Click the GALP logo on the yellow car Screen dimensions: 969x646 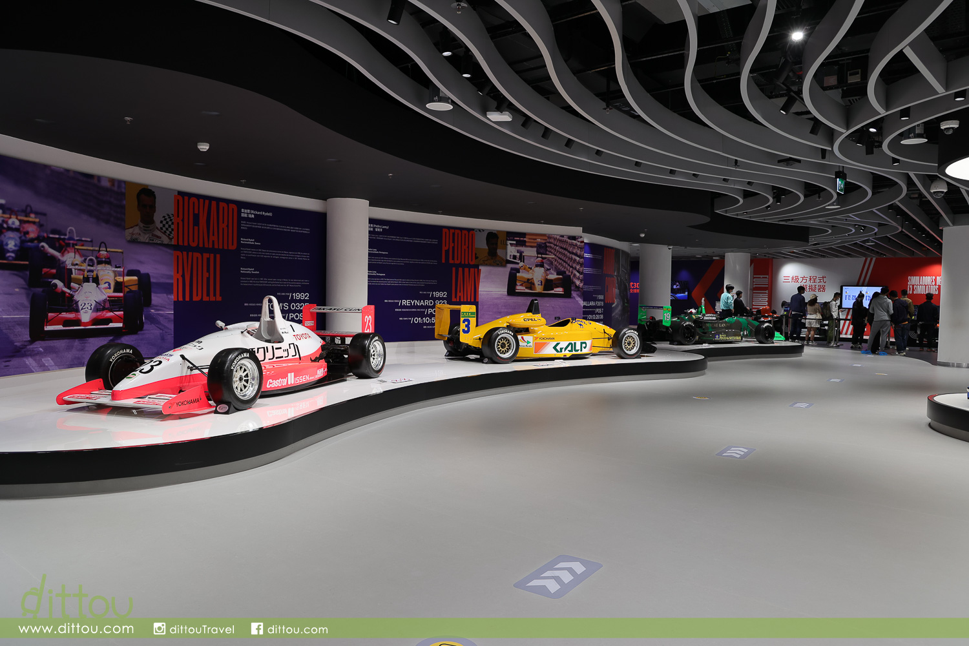[570, 348]
